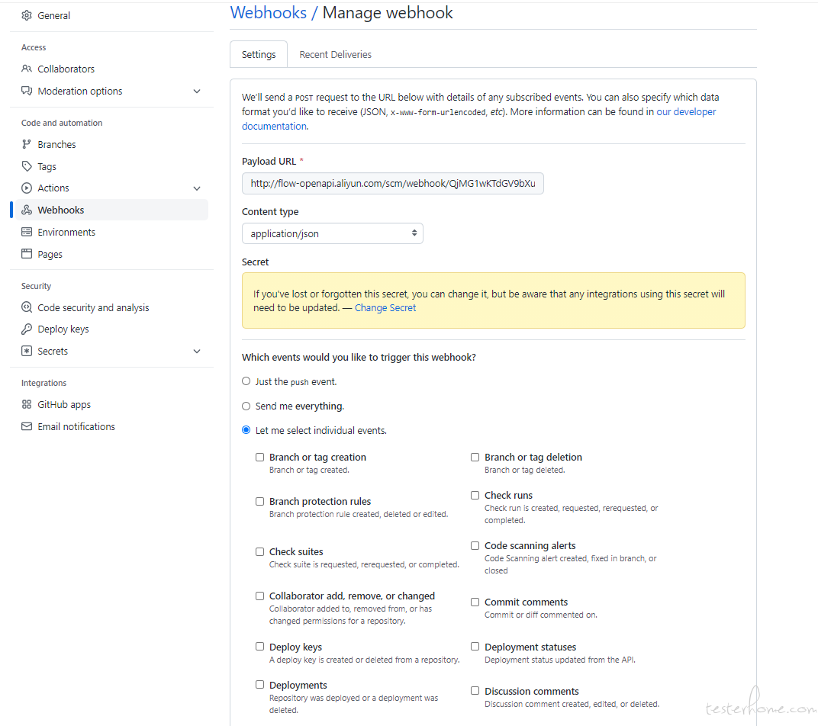Choose the 'Send me everything' radio option
This screenshot has height=726, width=818.
coord(246,406)
